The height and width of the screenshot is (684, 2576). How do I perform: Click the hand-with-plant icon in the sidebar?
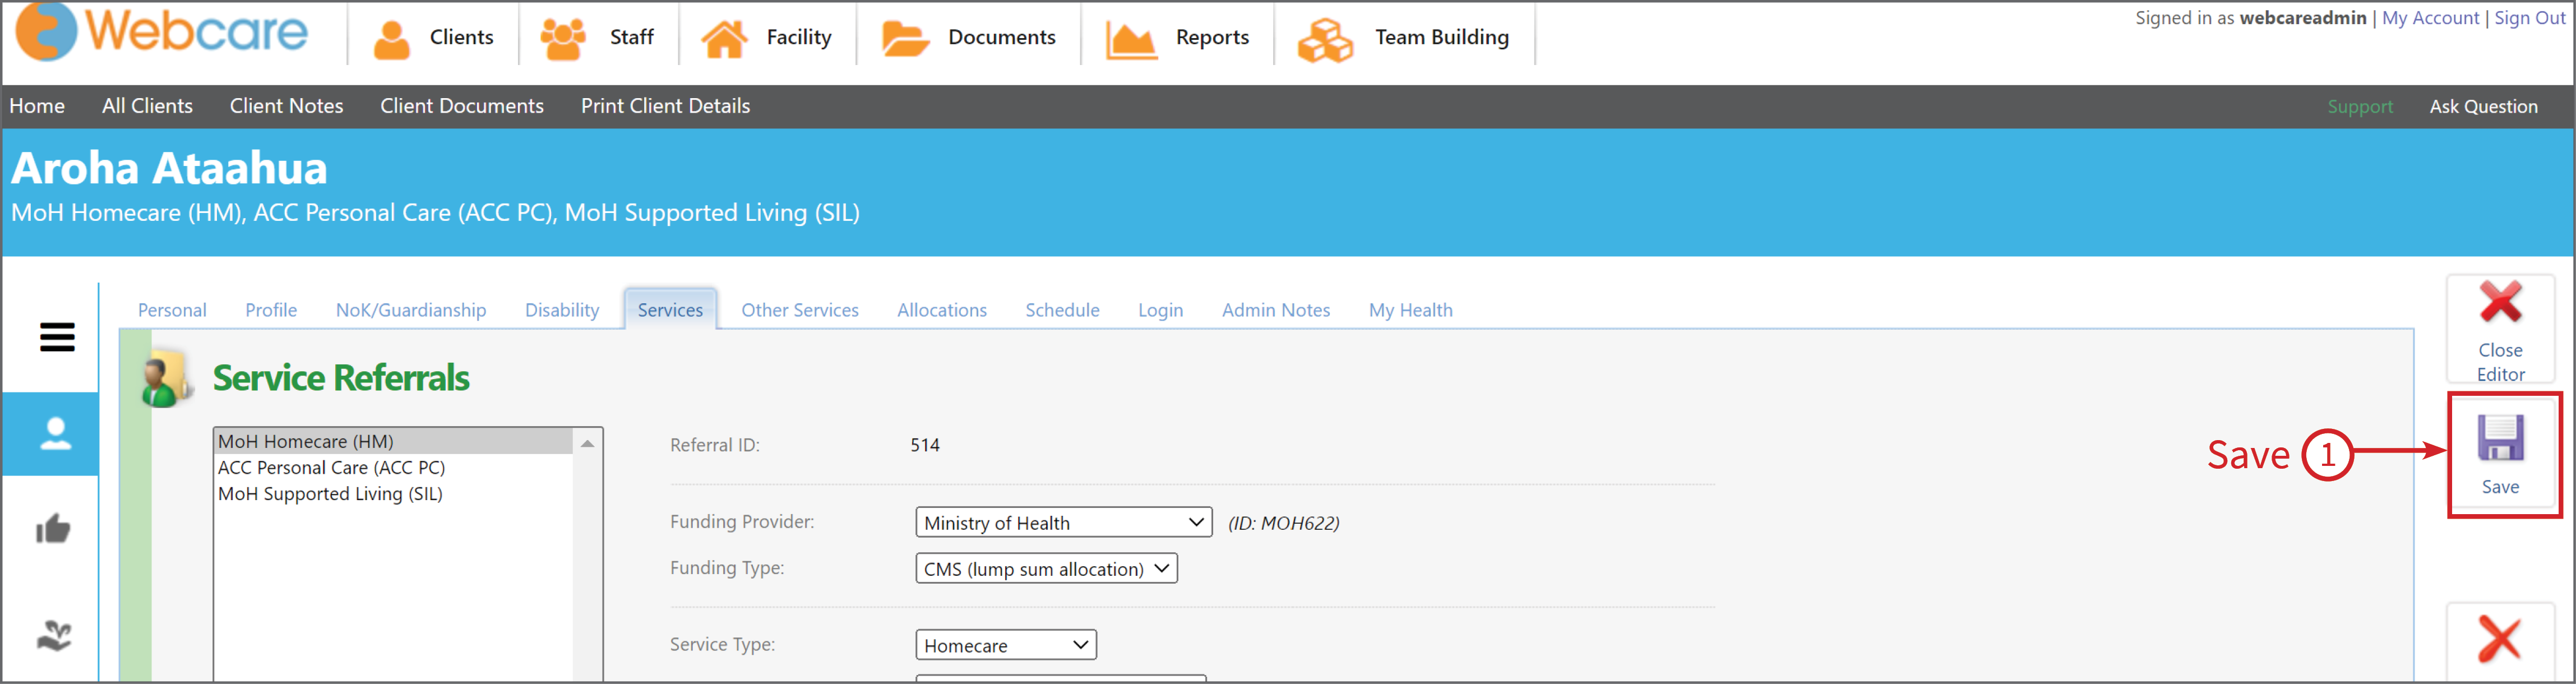[x=54, y=635]
